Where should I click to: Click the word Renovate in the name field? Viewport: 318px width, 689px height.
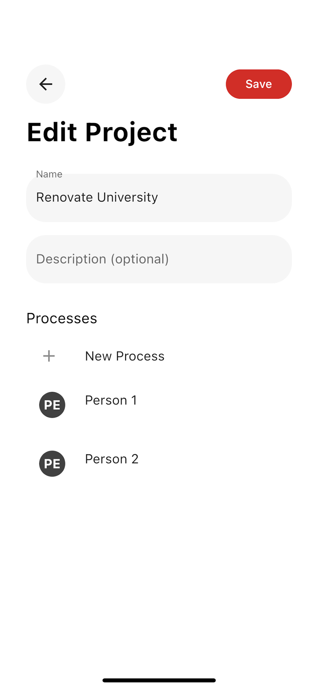[x=64, y=197]
